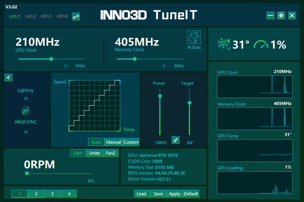This screenshot has width=304, height=202.
Task: Click Driver Version 457.51 text
Action: click(x=149, y=179)
